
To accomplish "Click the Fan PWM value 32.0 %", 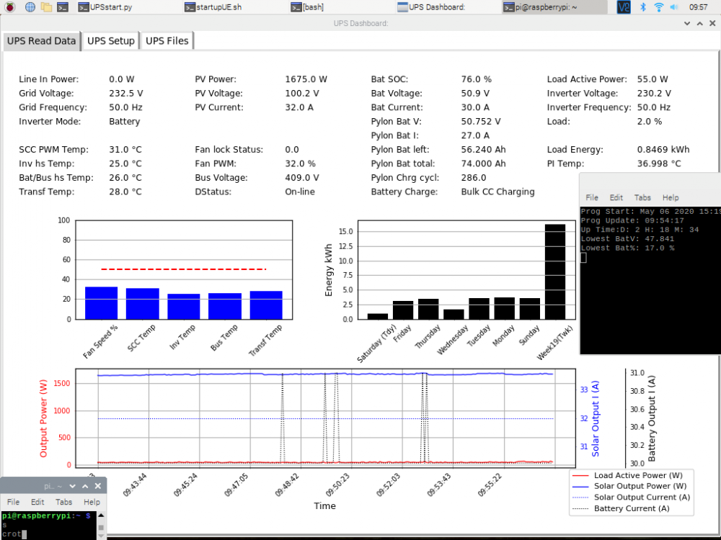I will coord(300,163).
